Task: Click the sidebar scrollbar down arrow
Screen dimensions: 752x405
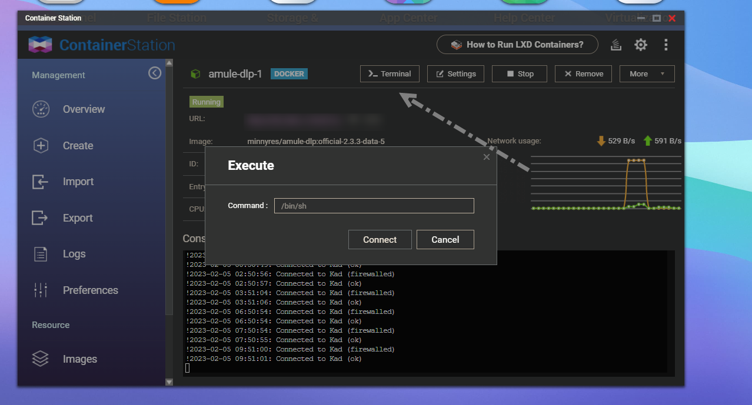Action: [169, 381]
